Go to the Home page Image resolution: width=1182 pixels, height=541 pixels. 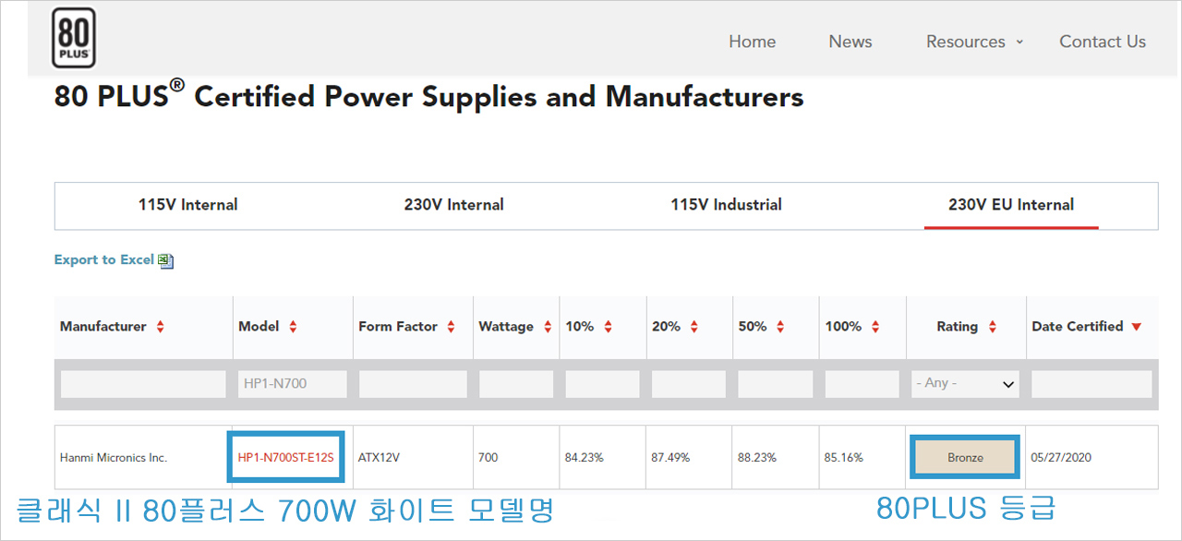[752, 42]
